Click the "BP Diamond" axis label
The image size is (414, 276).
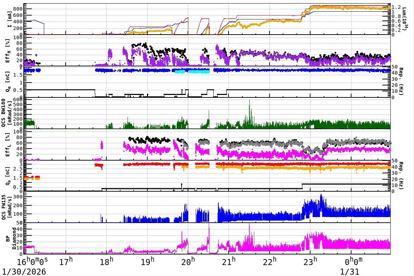click(11, 239)
